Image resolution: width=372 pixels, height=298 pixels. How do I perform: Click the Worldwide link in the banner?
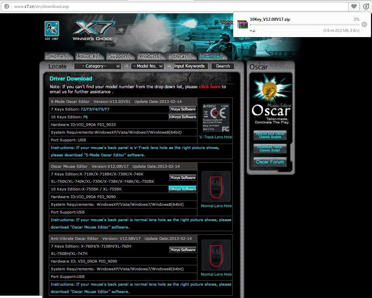pyautogui.click(x=226, y=22)
